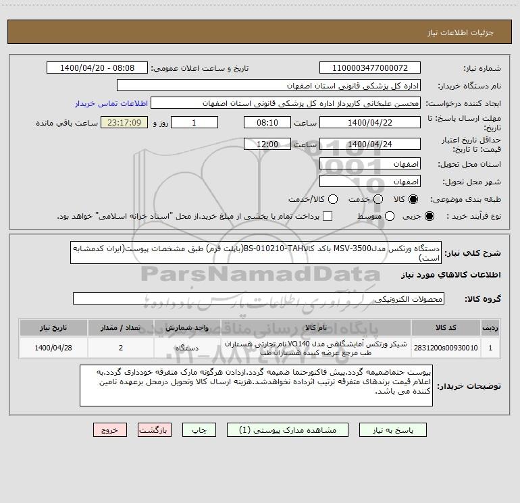
Task: Click the ردیف column header
Action: coord(490,327)
